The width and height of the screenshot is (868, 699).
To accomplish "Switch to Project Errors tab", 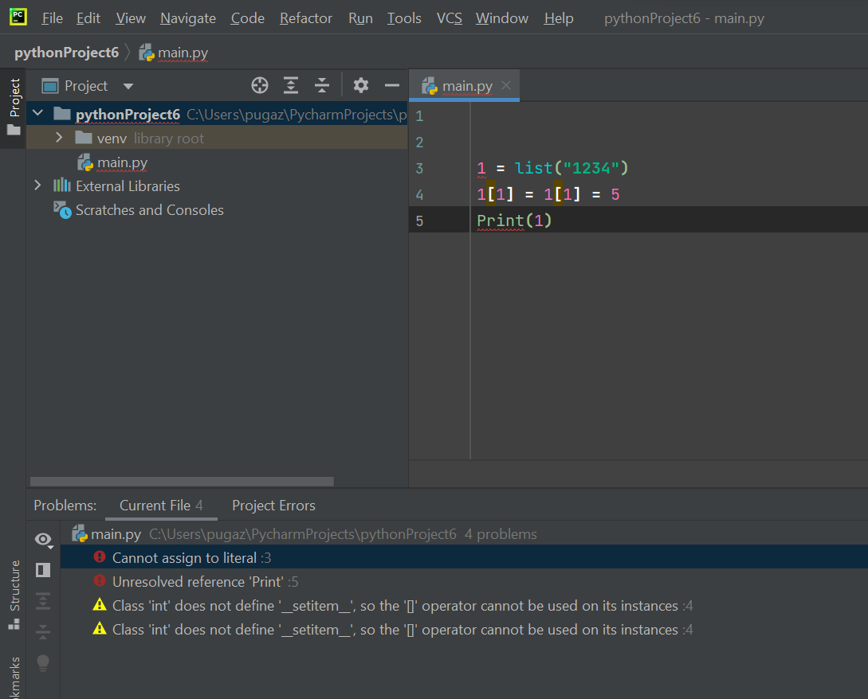I will pyautogui.click(x=273, y=506).
